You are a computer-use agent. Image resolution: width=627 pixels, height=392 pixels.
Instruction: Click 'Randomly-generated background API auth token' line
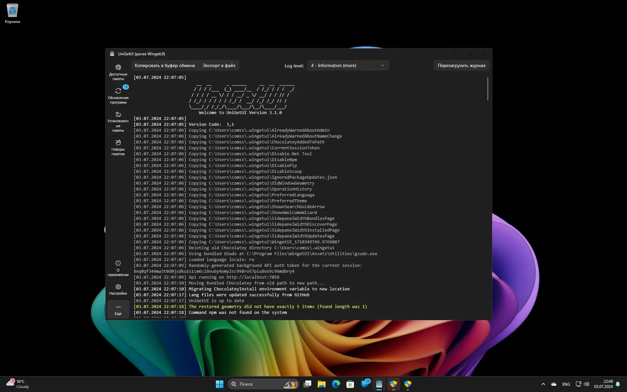pyautogui.click(x=248, y=268)
